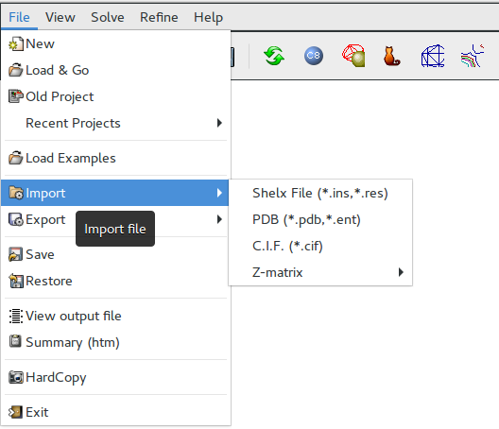Open Old Project from the File menu
The height and width of the screenshot is (429, 499).
click(x=115, y=96)
